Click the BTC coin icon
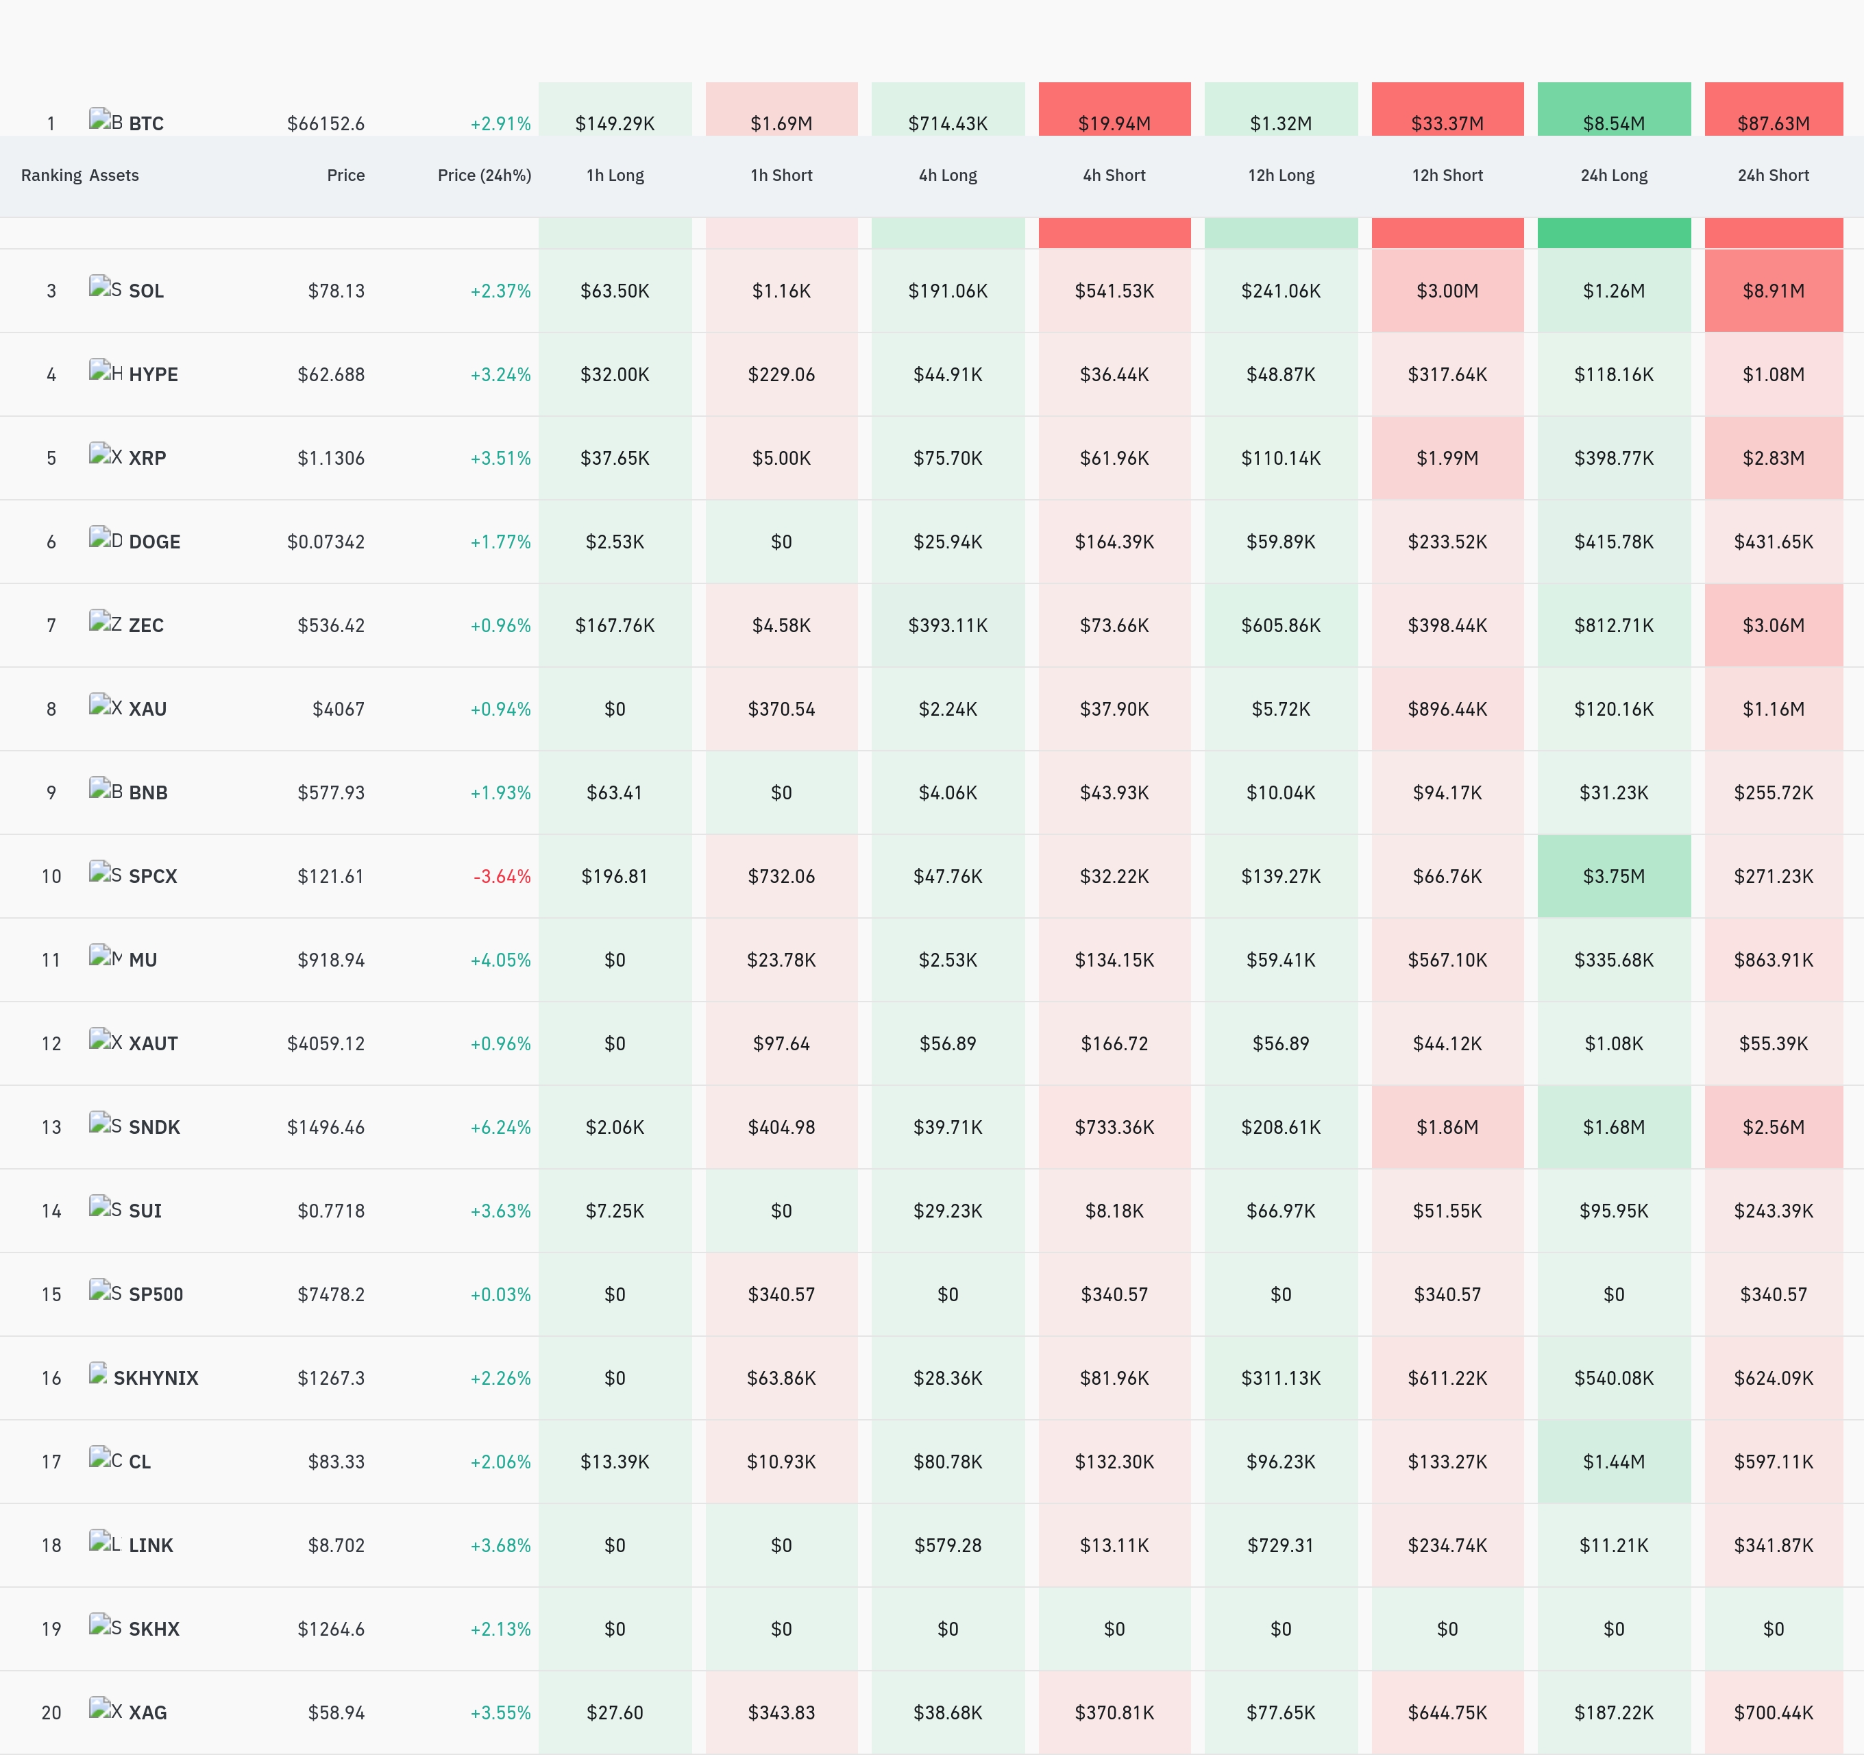 105,120
